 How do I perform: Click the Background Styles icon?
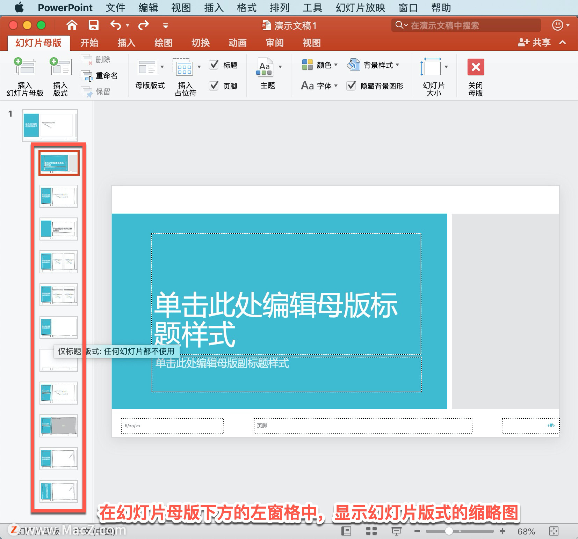tap(353, 65)
